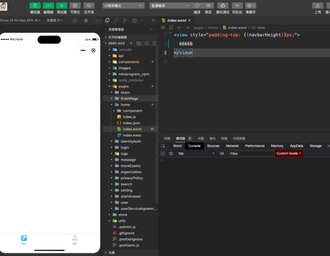The height and width of the screenshot is (256, 330).
Task: Open the simulator toolbar more options
Action: [x=97, y=20]
